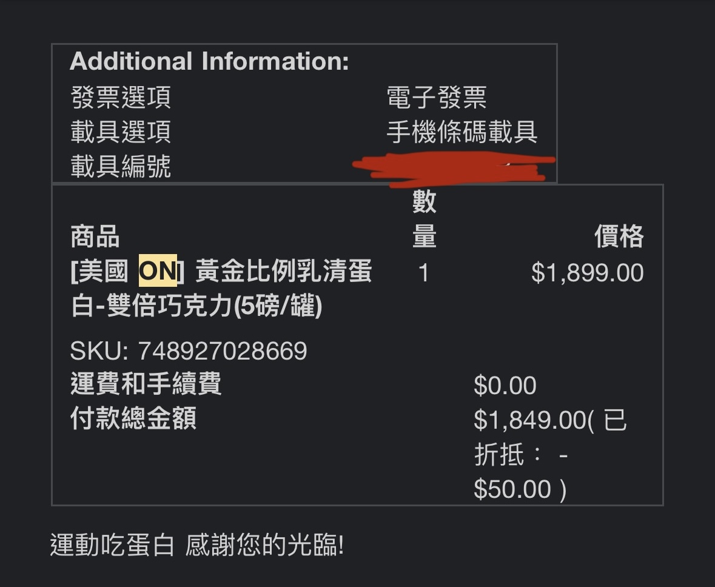Click the "Additional Information:" heading
The height and width of the screenshot is (587, 715).
pos(209,62)
